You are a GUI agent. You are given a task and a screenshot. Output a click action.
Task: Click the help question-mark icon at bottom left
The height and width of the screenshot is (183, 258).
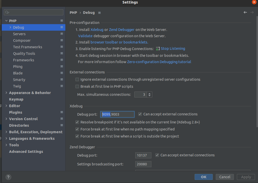8,177
